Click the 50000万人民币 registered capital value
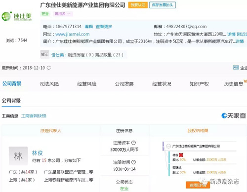The image size is (247, 192). pos(124,150)
